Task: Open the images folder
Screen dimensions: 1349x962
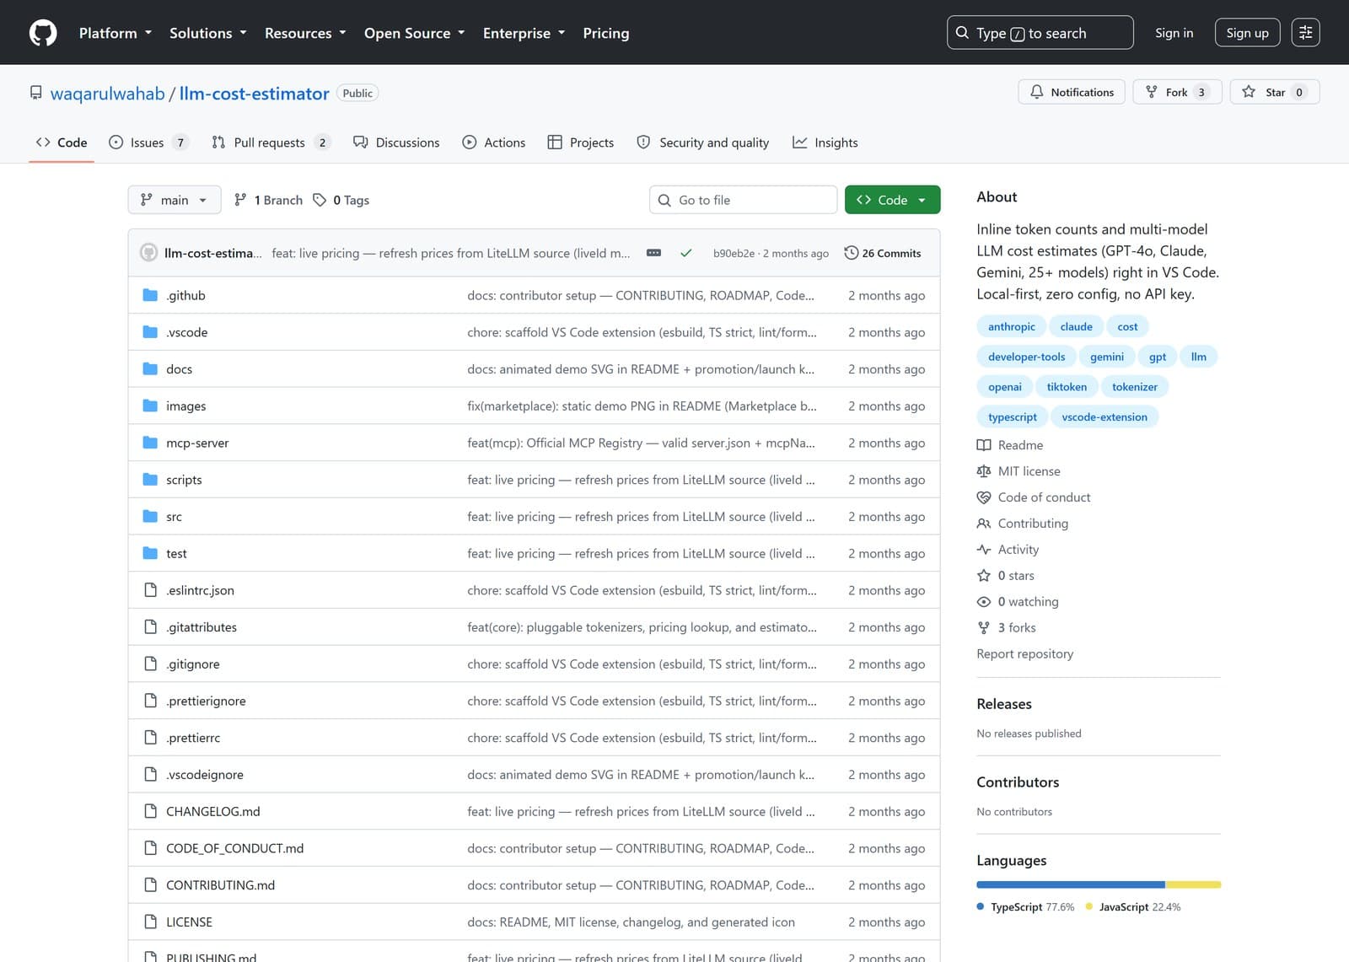Action: click(185, 406)
